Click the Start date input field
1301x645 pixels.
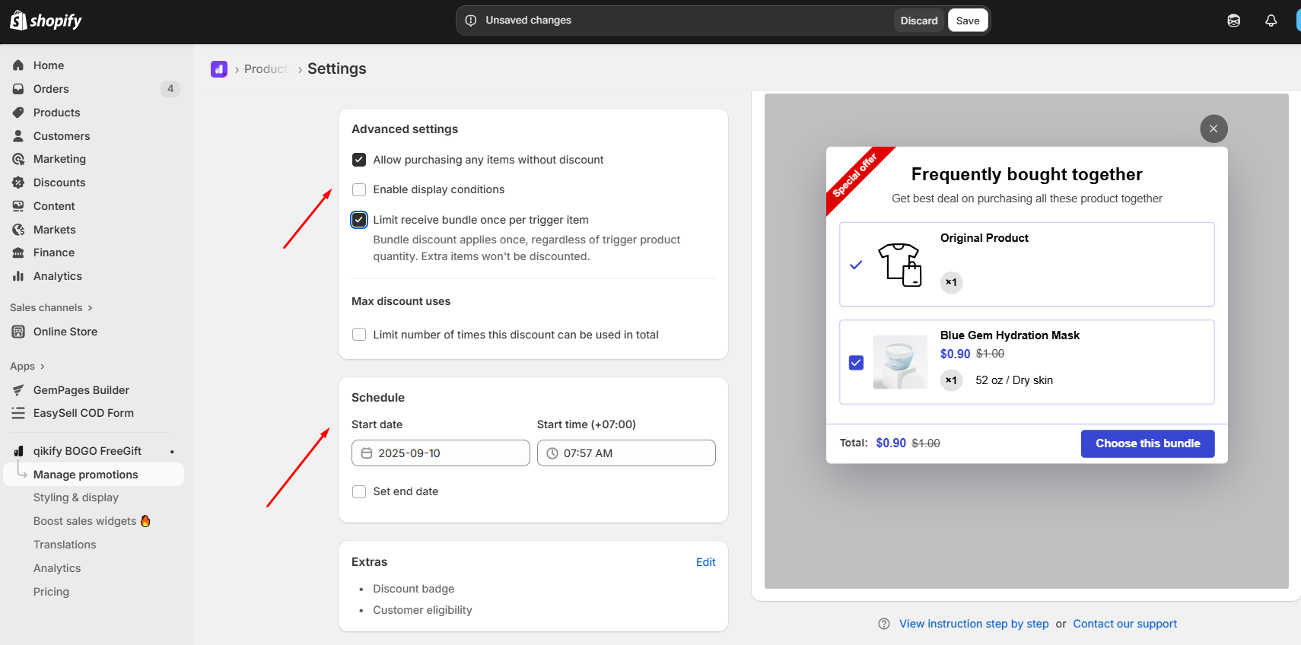point(441,453)
